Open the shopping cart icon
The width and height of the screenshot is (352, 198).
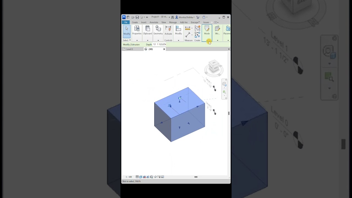(x=198, y=17)
